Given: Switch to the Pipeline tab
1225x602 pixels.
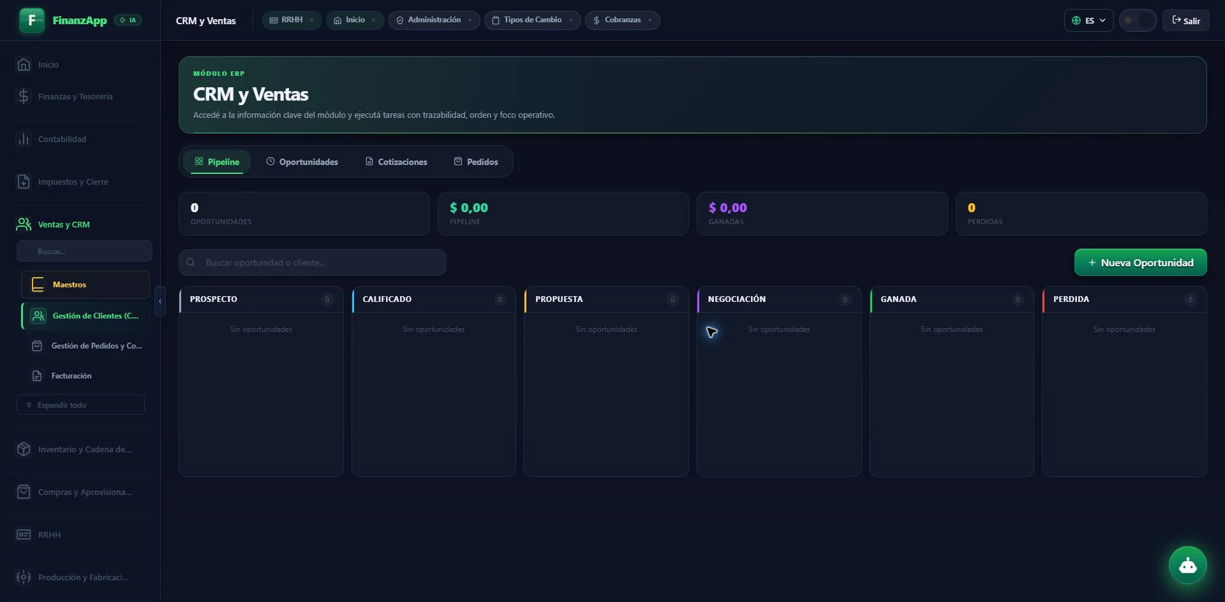Looking at the screenshot, I should tap(217, 162).
